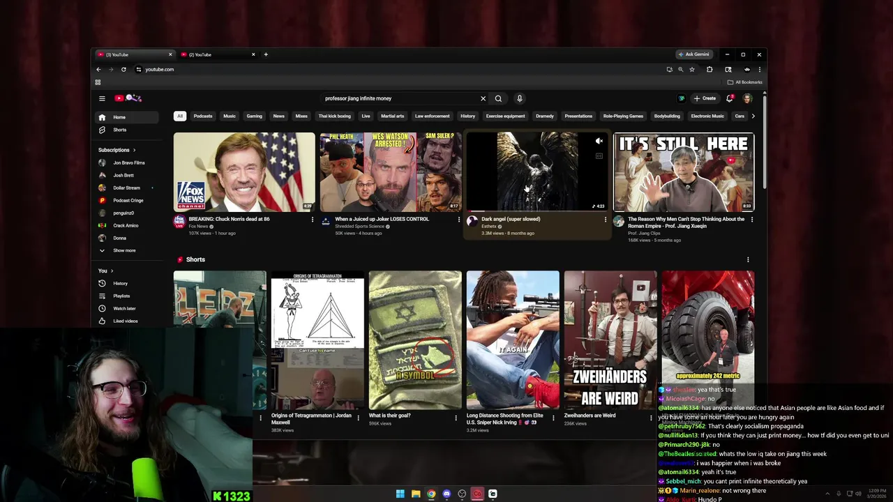Image resolution: width=893 pixels, height=502 pixels.
Task: Select the Law enforcement chip
Action: click(433, 116)
